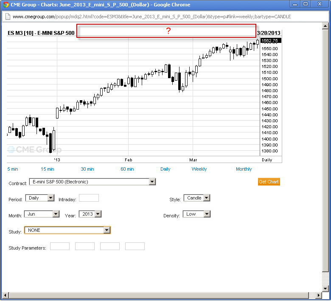Click the address bar URL text
The image size is (331, 301).
click(x=151, y=17)
